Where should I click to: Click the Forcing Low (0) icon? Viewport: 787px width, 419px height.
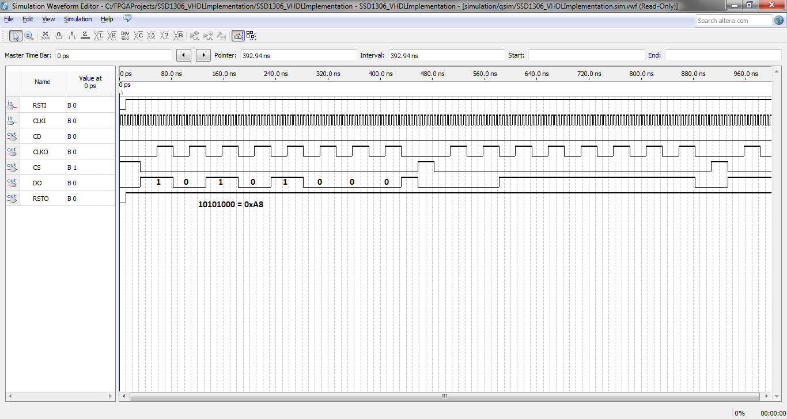(x=59, y=36)
